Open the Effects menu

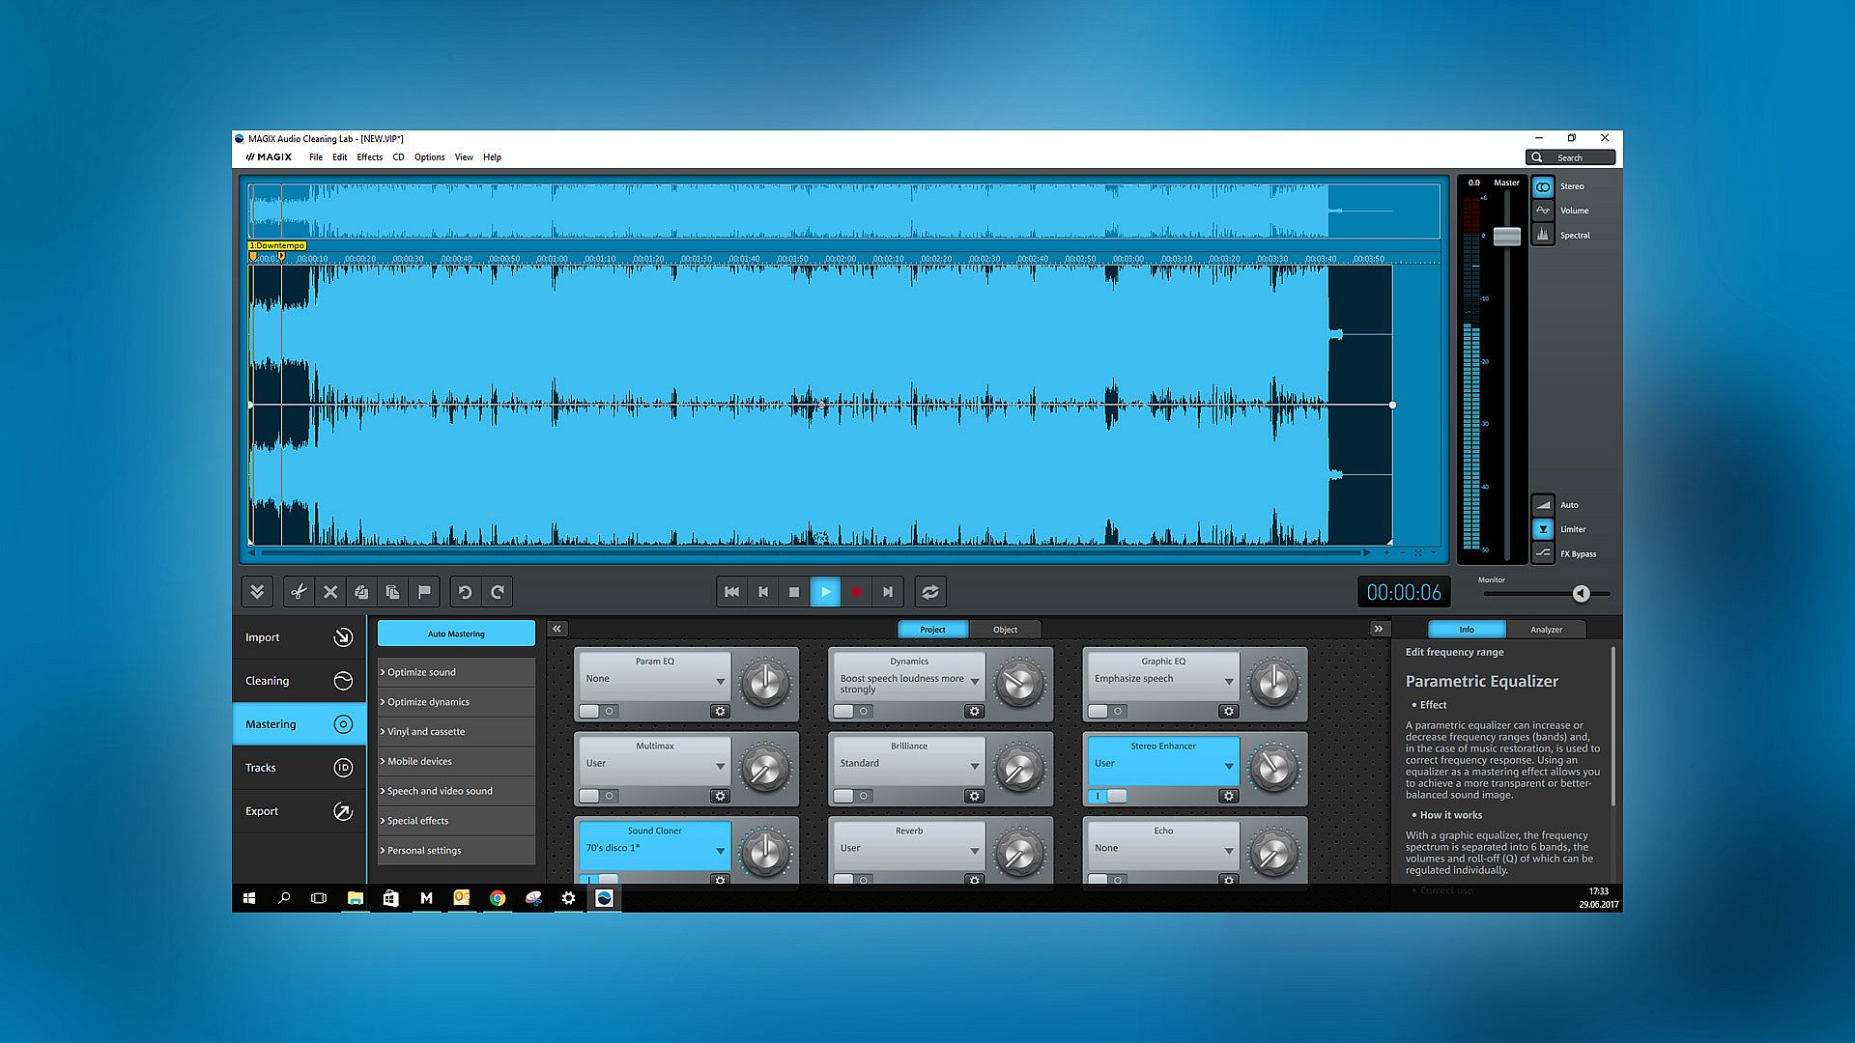click(x=369, y=157)
